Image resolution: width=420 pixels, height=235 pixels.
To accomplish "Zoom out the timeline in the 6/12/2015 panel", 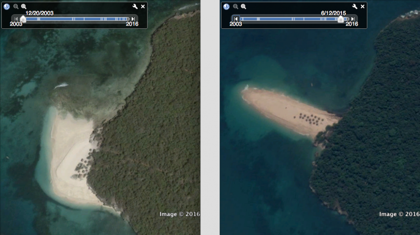I will 236,6.
